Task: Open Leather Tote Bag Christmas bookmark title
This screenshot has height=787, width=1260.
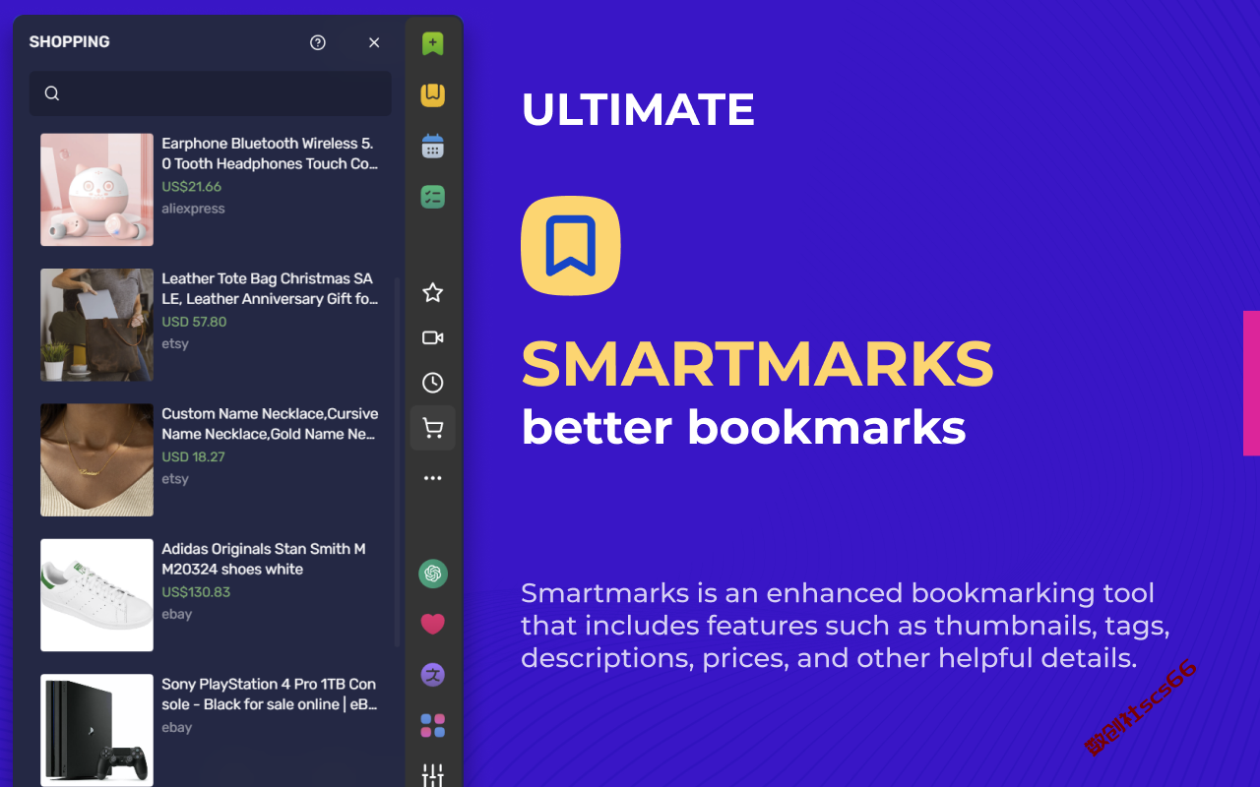Action: click(x=270, y=288)
